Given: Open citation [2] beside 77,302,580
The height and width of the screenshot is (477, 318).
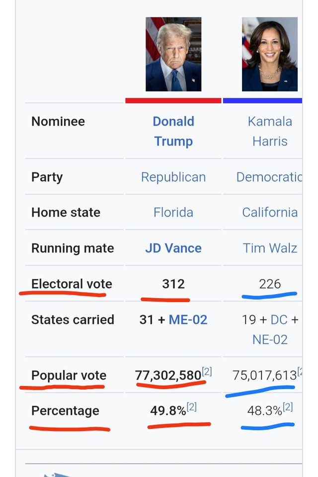Looking at the screenshot, I should click(207, 372).
